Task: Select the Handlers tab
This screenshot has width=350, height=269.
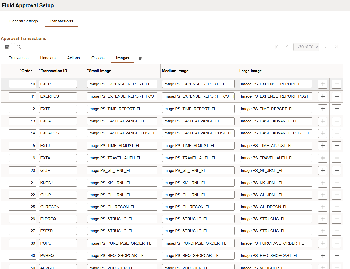Action: point(48,58)
